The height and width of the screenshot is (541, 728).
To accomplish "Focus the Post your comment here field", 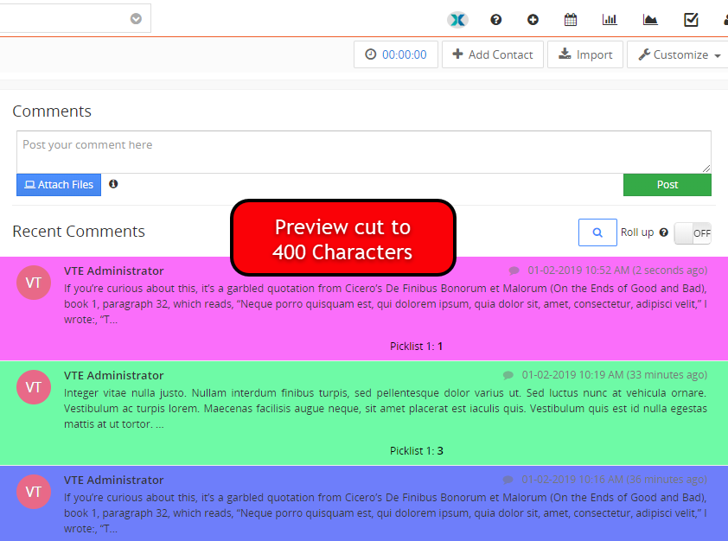I will click(363, 152).
